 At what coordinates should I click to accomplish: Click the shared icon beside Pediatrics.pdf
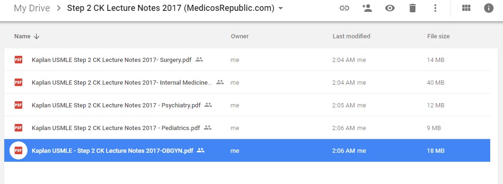[208, 128]
